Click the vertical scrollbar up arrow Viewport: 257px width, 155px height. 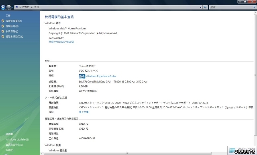(255, 12)
